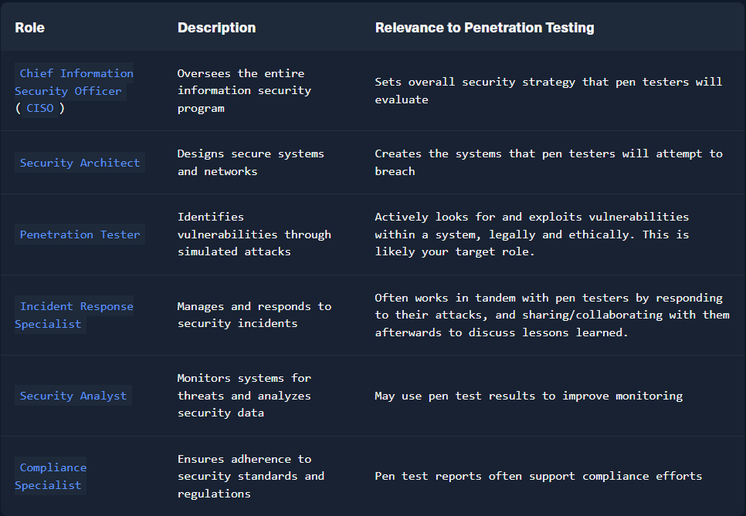This screenshot has width=746, height=516.
Task: Select the Relevance to Penetration Testing header
Action: click(x=484, y=28)
